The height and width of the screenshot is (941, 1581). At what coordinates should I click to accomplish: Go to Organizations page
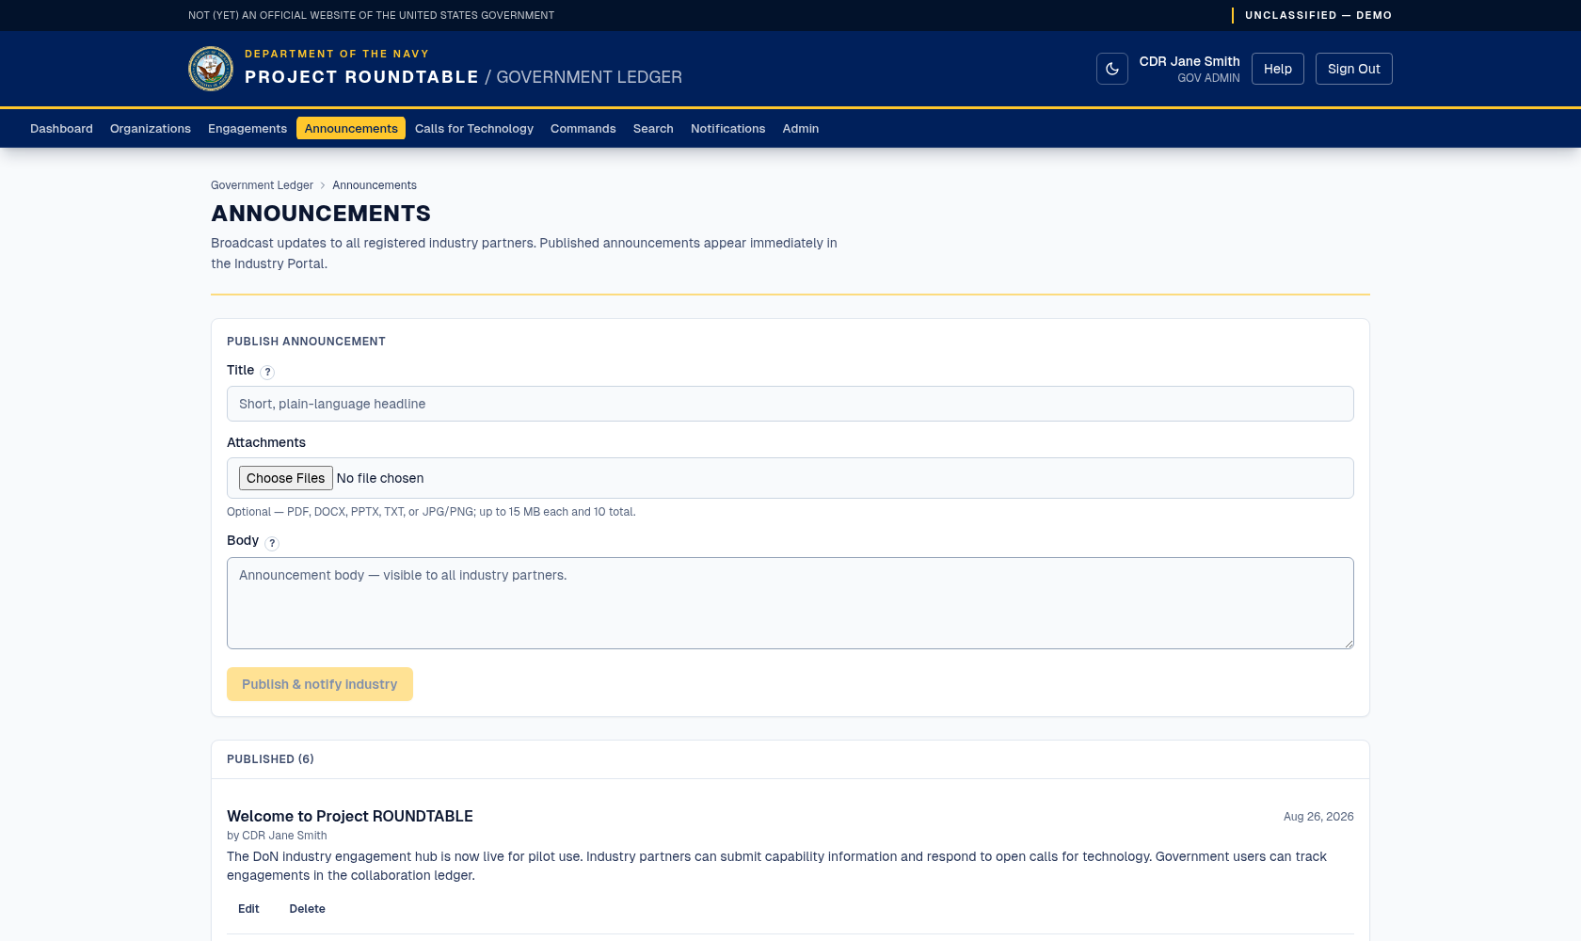[151, 128]
